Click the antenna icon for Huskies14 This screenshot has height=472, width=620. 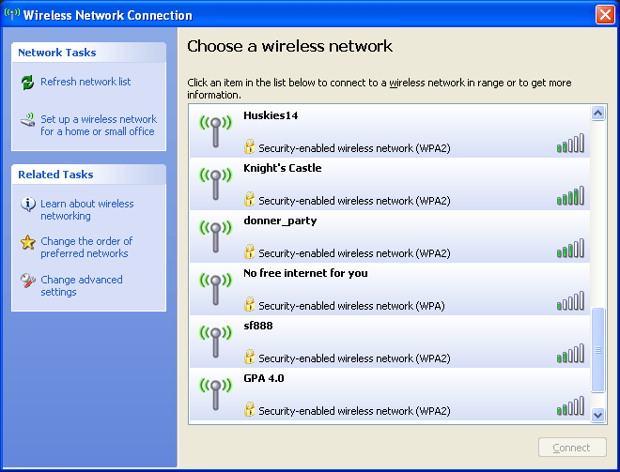point(215,131)
